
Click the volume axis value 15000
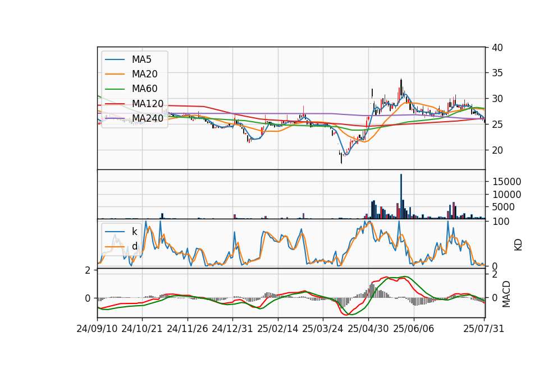[x=506, y=182]
